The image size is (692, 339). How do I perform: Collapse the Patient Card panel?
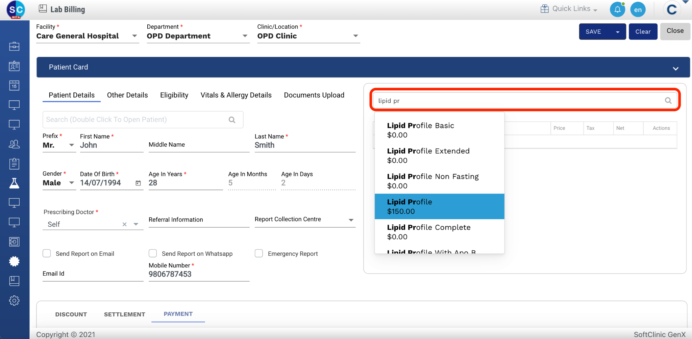(x=675, y=68)
